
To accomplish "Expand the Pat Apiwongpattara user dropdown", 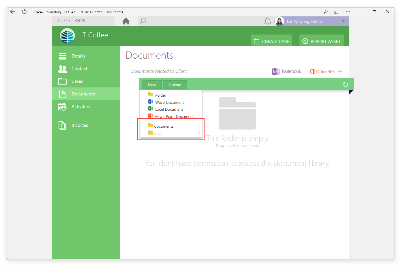I will click(343, 21).
